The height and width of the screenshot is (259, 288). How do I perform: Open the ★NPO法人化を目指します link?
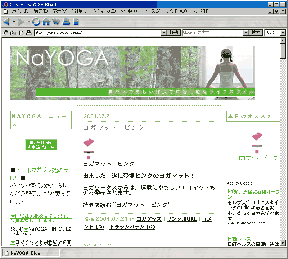(x=41, y=218)
